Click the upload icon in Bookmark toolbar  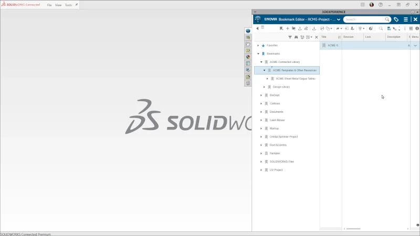click(300, 28)
